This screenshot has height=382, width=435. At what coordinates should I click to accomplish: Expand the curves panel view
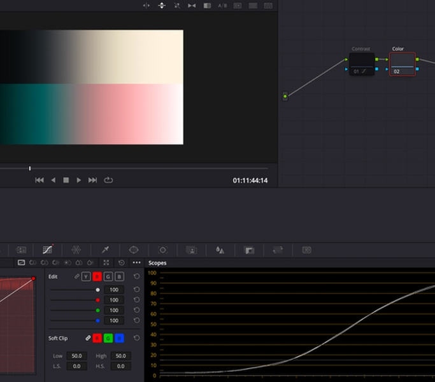coord(106,262)
